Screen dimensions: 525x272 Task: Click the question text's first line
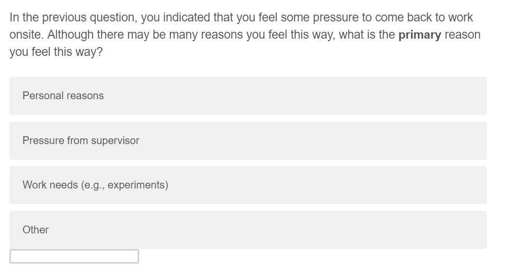tap(241, 18)
